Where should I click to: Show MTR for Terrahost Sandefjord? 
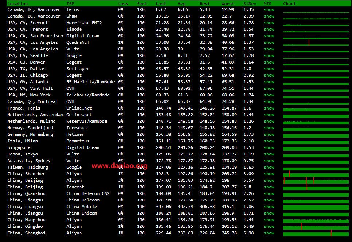pyautogui.click(x=269, y=128)
